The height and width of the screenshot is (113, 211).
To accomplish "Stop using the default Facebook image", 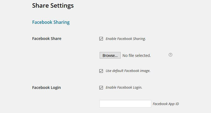I will point(101,71).
